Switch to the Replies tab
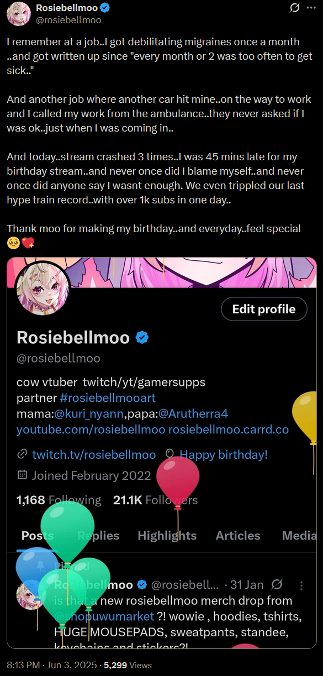The height and width of the screenshot is (676, 323). (98, 536)
